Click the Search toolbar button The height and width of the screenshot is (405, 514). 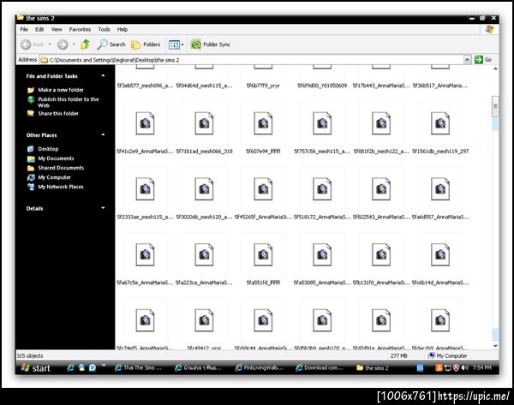[111, 45]
